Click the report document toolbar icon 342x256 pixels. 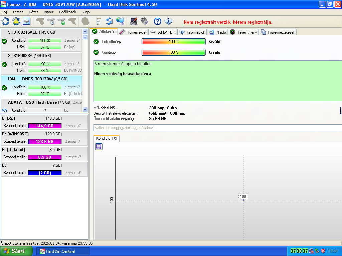[x=99, y=21]
